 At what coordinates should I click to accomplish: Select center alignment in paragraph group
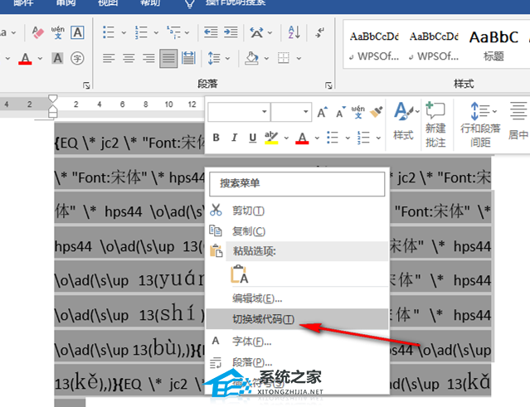[x=129, y=58]
